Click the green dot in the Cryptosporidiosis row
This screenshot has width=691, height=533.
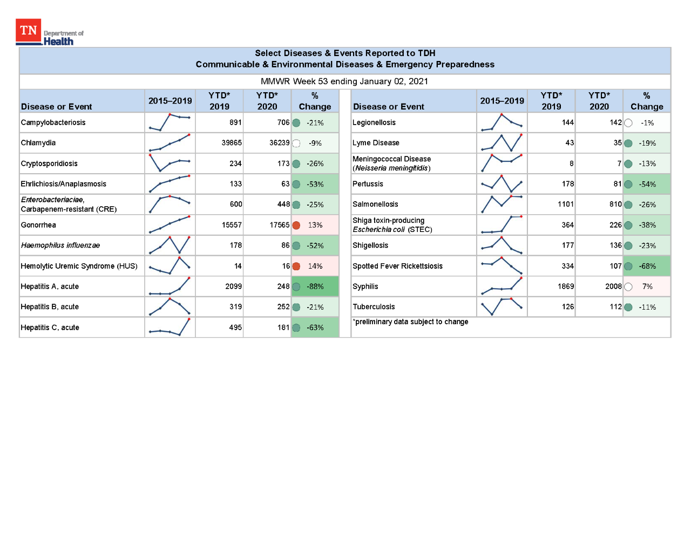pos(296,164)
